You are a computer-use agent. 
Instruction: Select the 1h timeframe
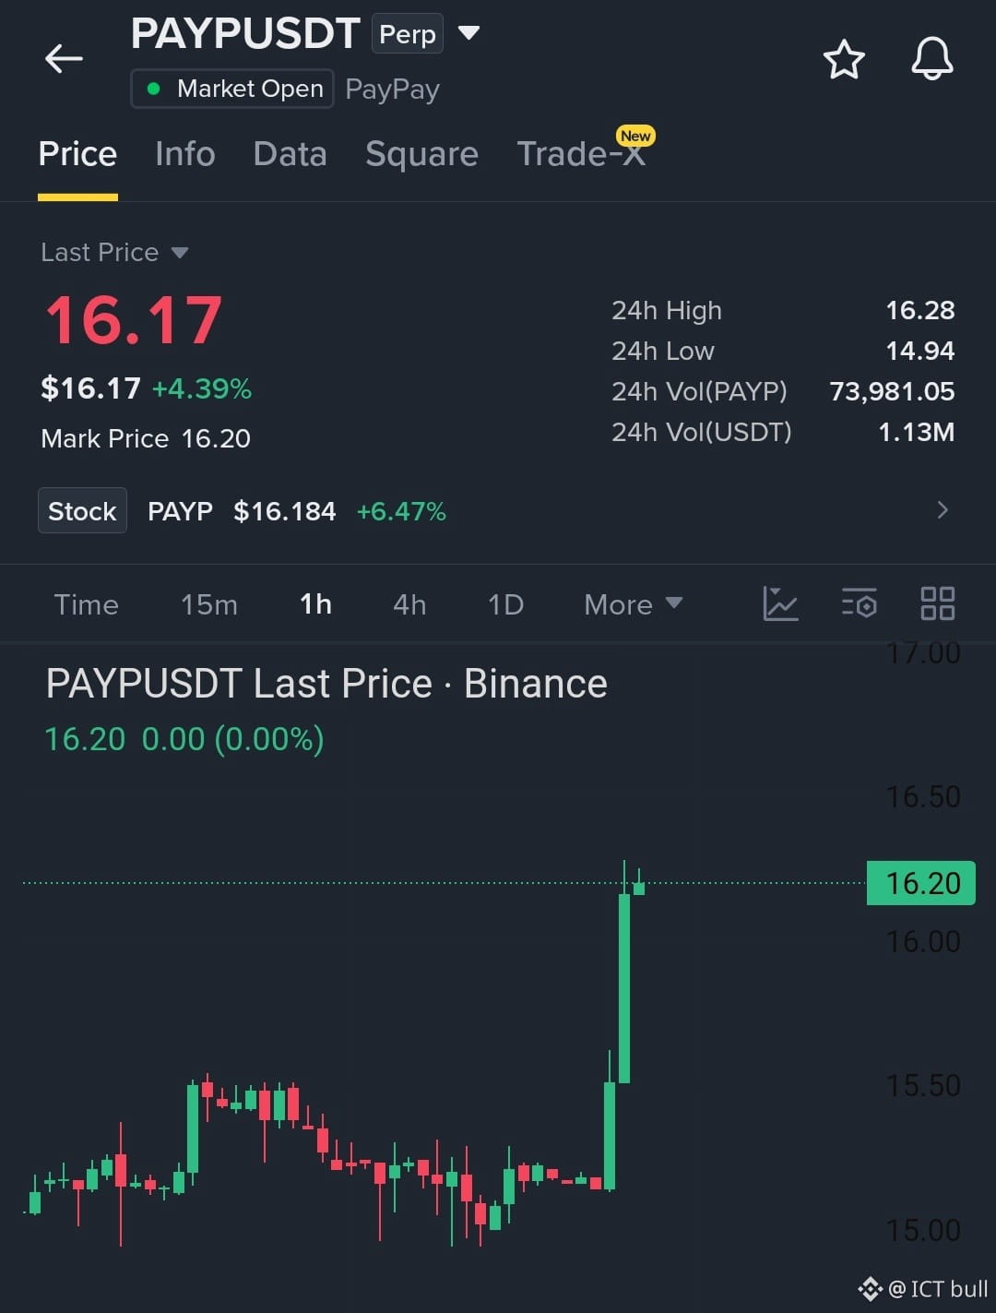point(315,604)
